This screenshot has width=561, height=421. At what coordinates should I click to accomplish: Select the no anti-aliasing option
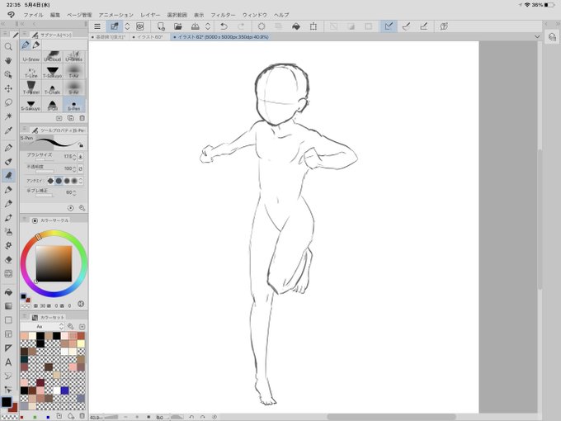coord(50,181)
